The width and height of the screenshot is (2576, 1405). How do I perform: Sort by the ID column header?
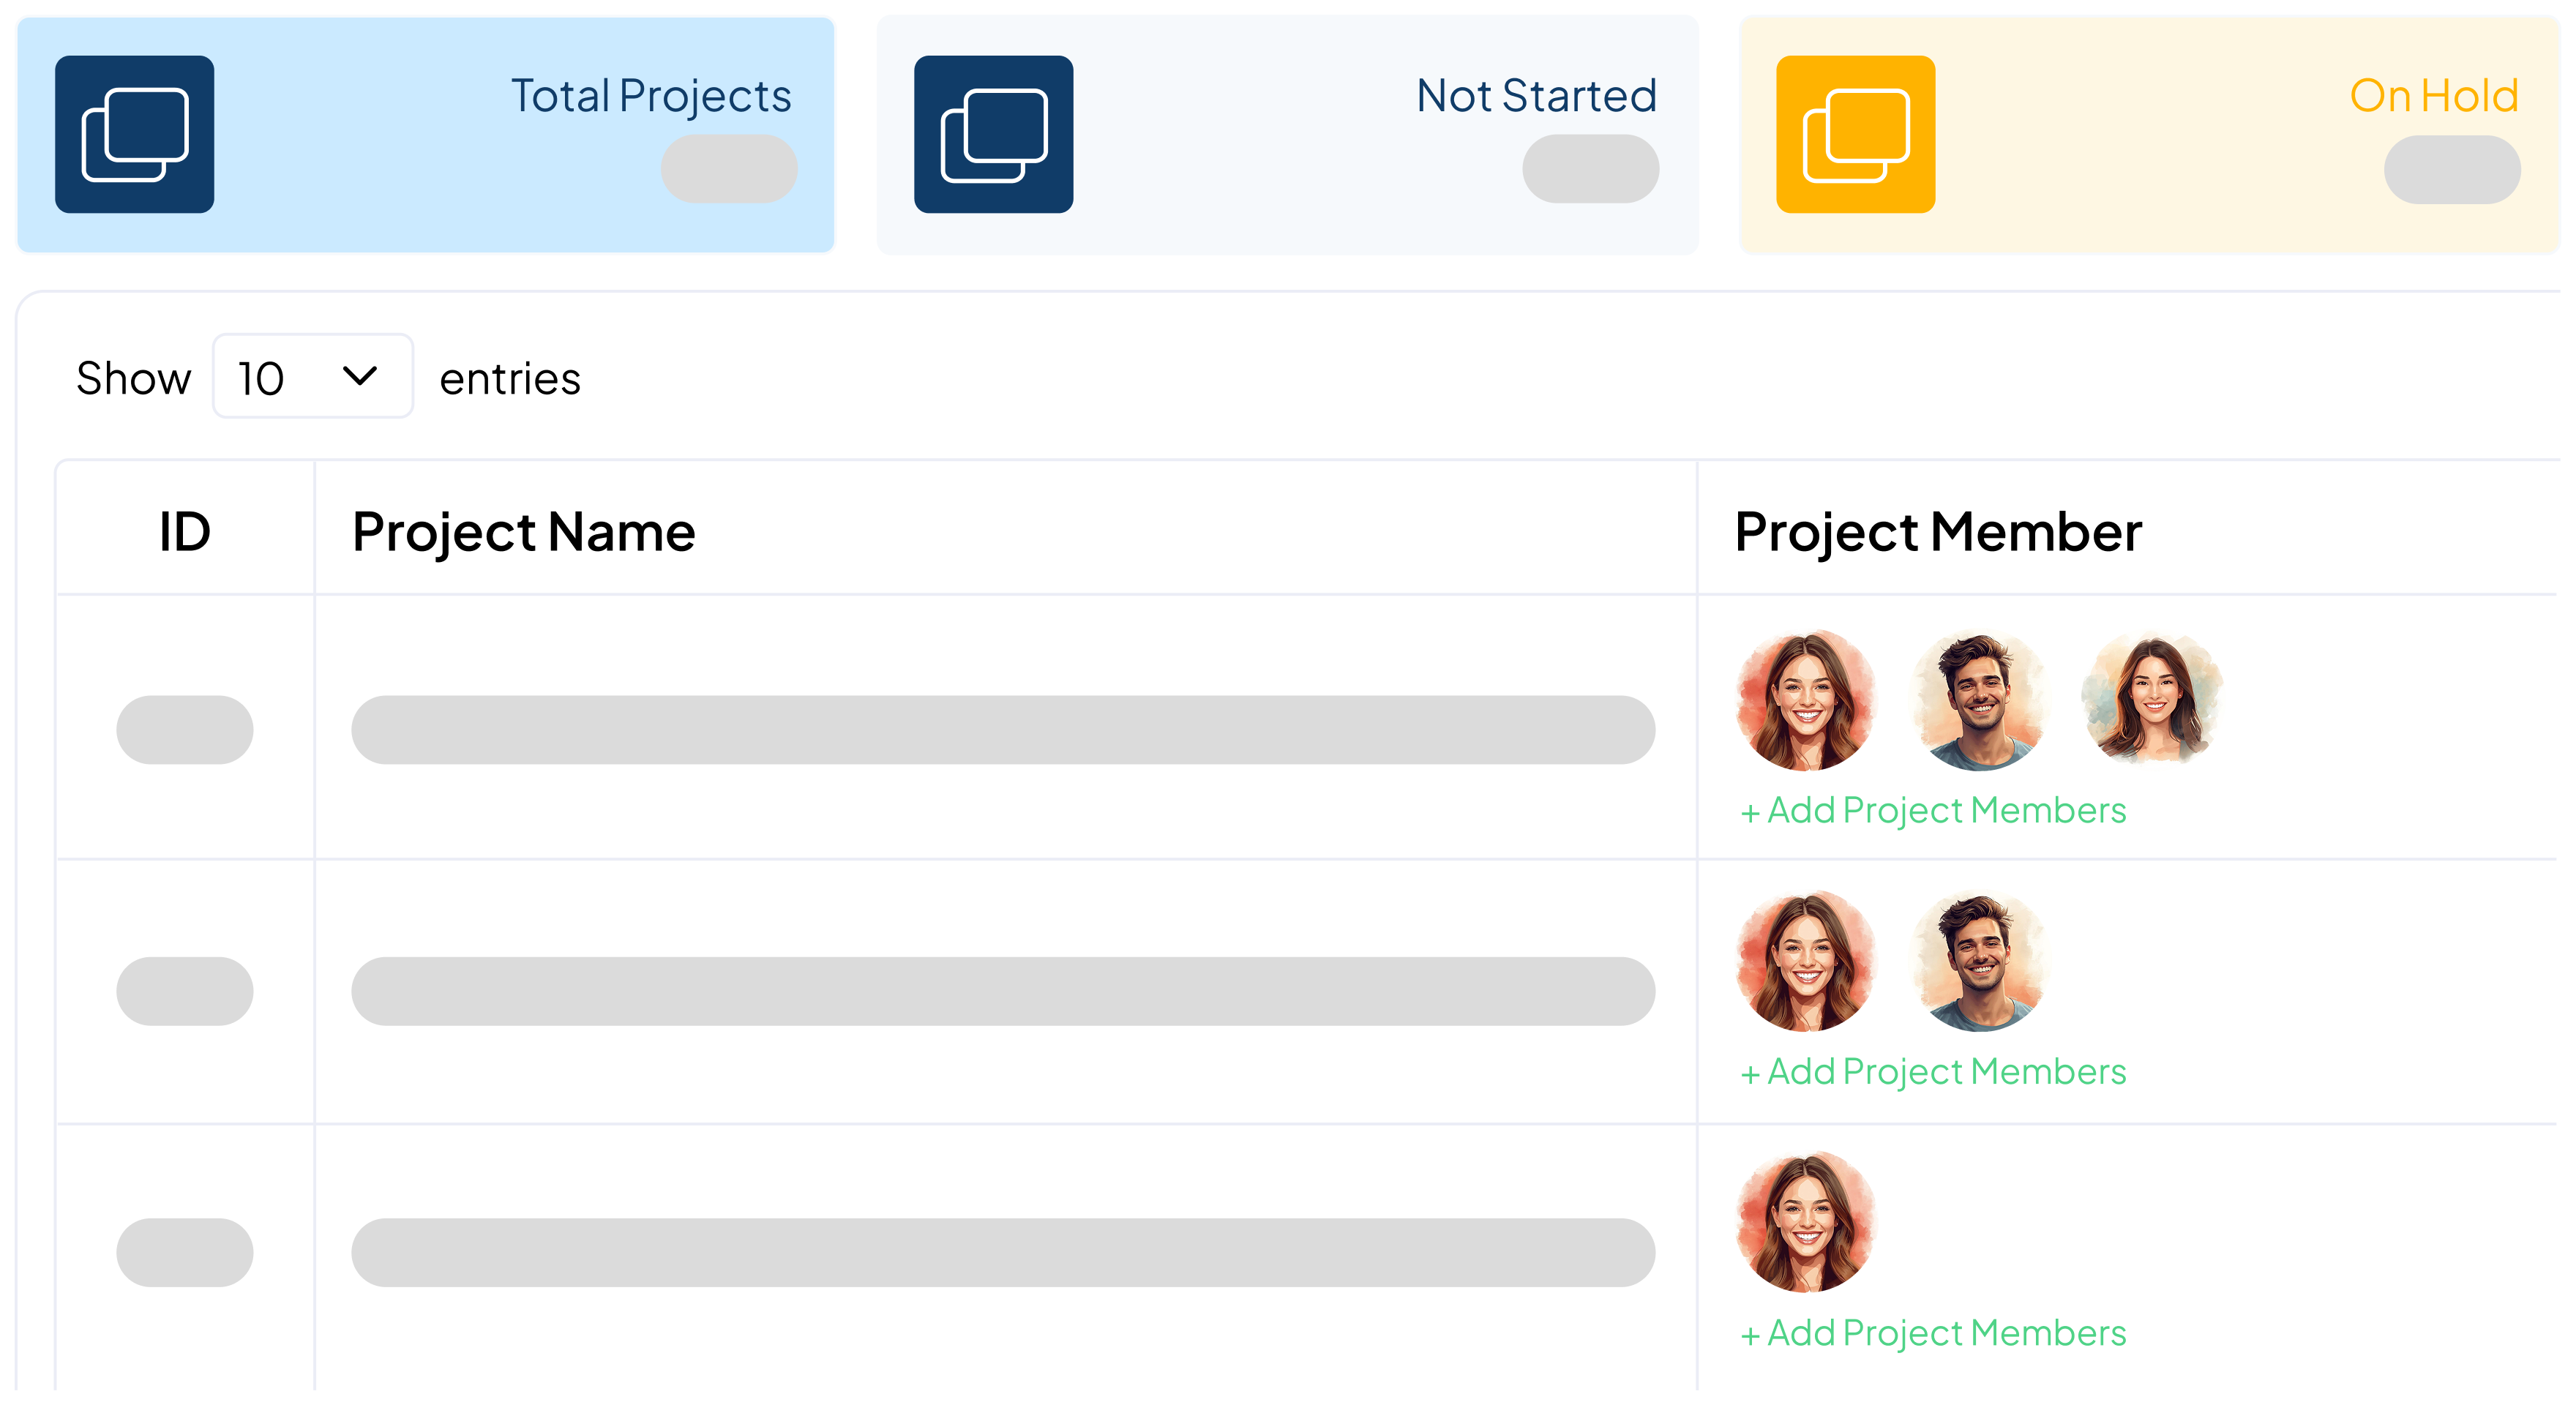(x=186, y=531)
